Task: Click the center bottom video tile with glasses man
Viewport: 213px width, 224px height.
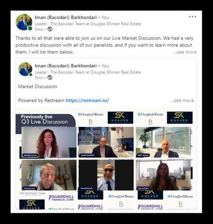Action: tap(106, 175)
